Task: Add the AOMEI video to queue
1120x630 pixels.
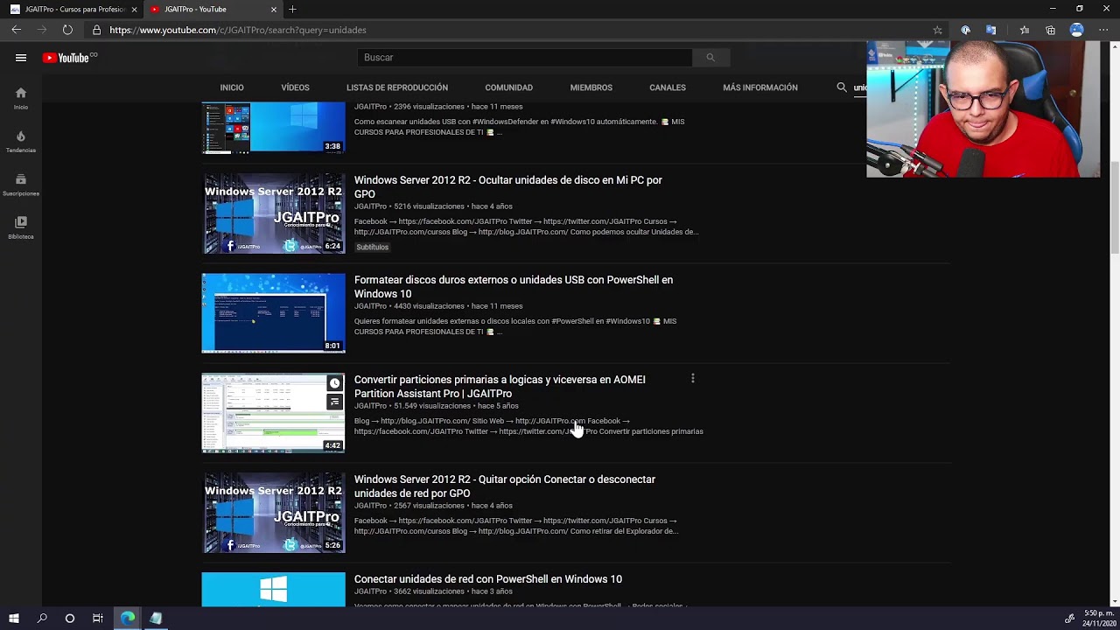Action: click(334, 402)
